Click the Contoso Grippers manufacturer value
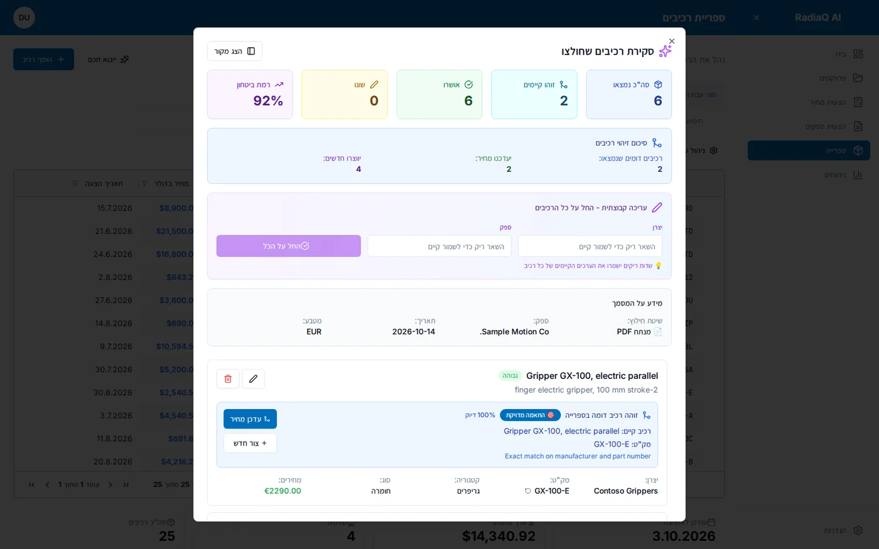Image resolution: width=879 pixels, height=549 pixels. pyautogui.click(x=626, y=491)
